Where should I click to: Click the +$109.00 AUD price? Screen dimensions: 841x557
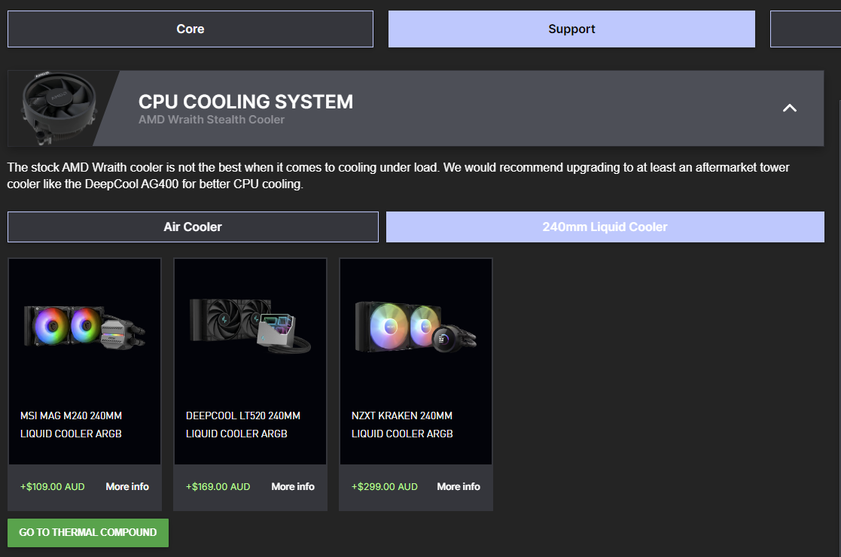point(53,487)
